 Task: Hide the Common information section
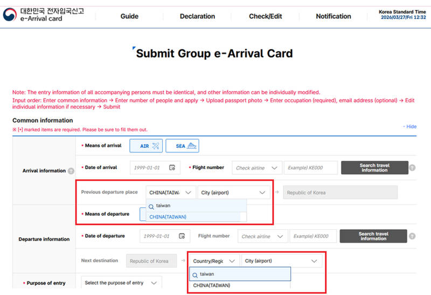[410, 126]
